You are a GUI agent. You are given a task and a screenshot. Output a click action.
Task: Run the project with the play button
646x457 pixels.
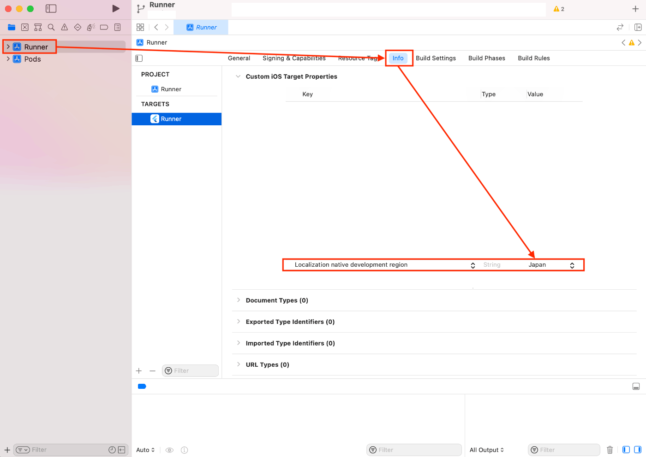click(x=116, y=9)
